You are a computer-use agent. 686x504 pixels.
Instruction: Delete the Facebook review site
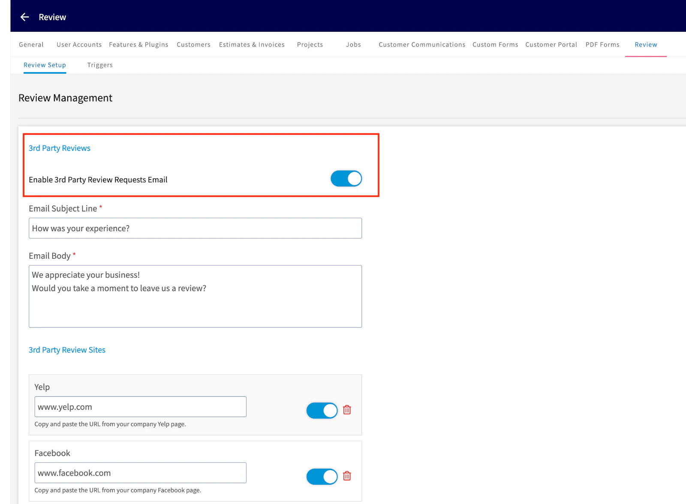click(347, 476)
